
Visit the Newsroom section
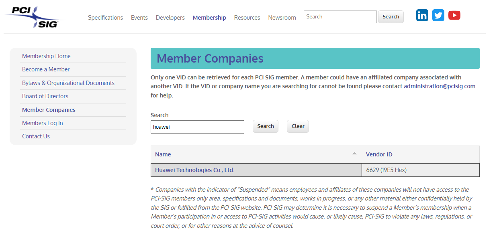point(282,18)
